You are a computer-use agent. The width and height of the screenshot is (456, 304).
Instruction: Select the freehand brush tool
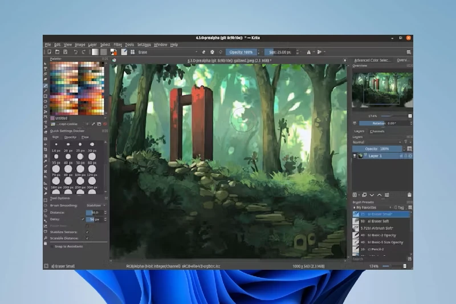click(46, 86)
